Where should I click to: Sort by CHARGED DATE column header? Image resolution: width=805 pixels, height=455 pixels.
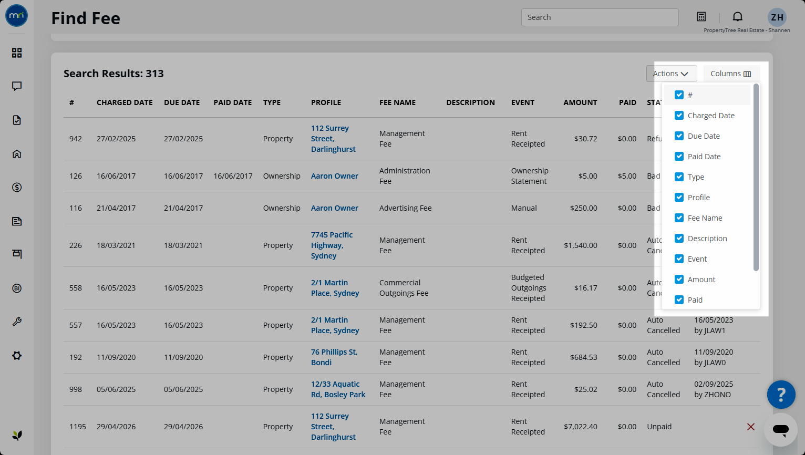125,102
